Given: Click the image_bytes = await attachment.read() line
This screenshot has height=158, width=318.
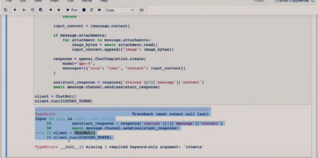Looking at the screenshot, I should (115, 45).
